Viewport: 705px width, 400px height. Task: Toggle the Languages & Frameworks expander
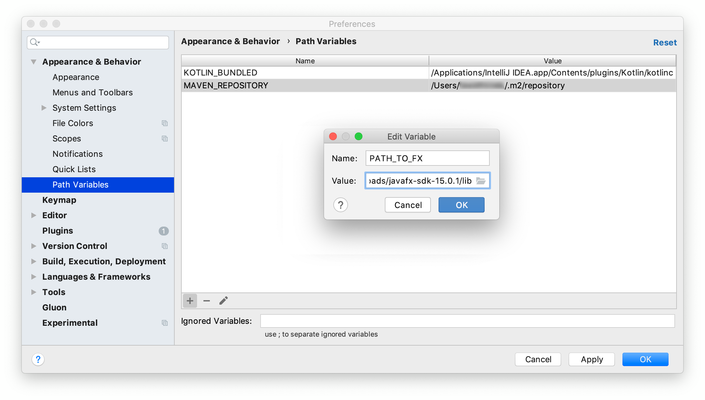point(33,276)
